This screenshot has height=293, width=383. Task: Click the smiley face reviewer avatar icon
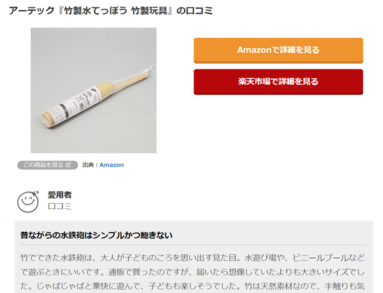tap(28, 201)
